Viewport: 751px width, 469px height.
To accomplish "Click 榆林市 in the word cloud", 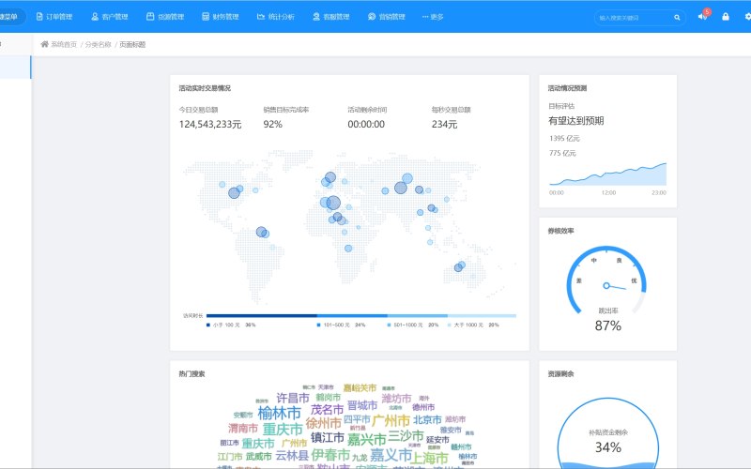I will (279, 413).
